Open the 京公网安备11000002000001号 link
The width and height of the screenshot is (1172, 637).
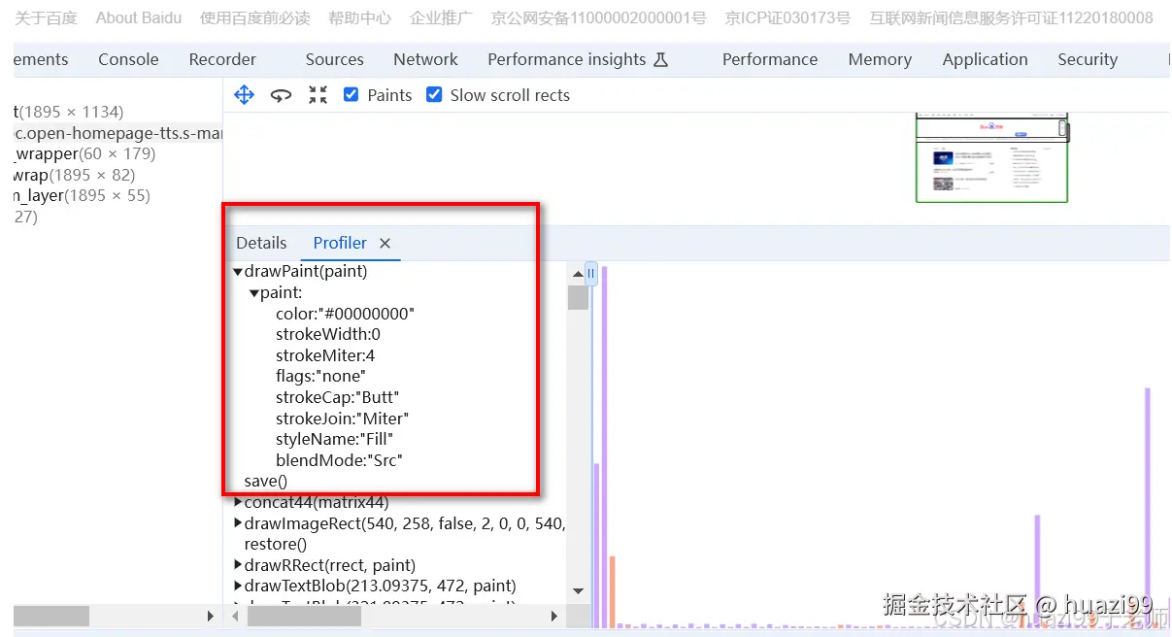pos(599,17)
